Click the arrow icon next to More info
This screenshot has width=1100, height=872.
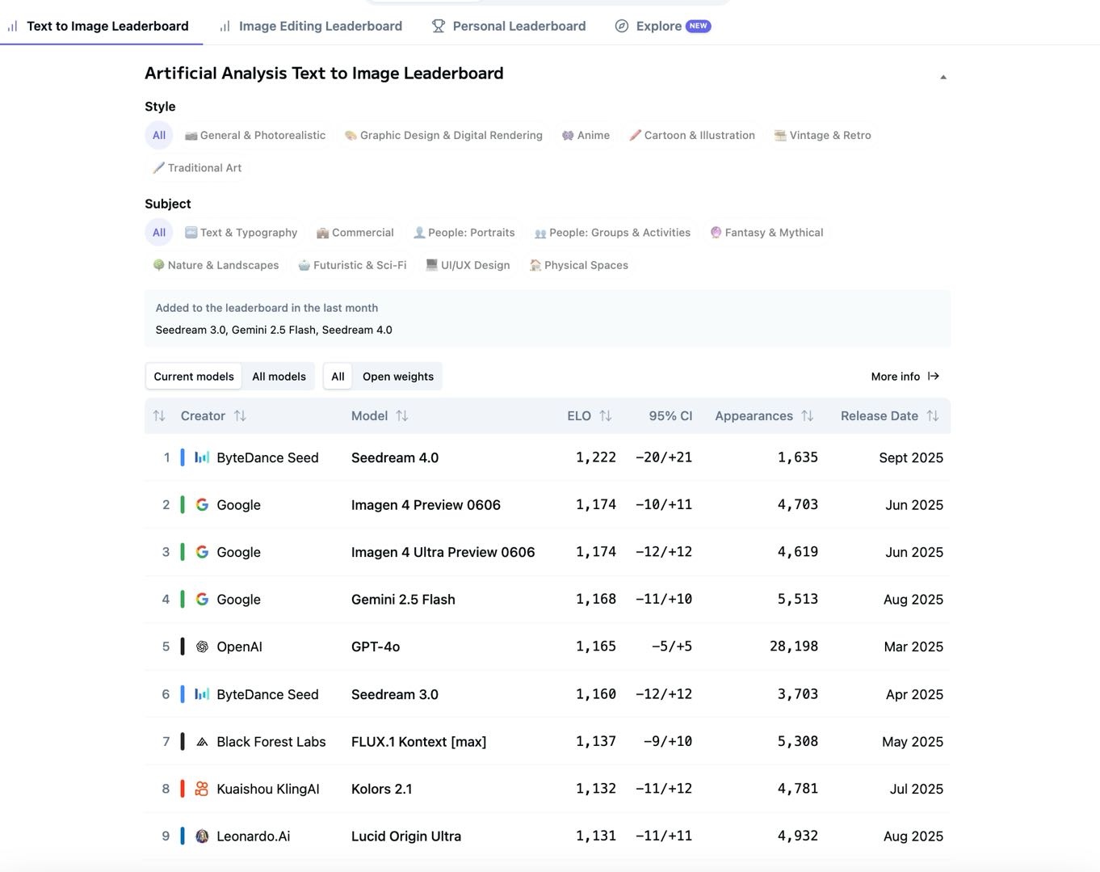[x=934, y=377]
